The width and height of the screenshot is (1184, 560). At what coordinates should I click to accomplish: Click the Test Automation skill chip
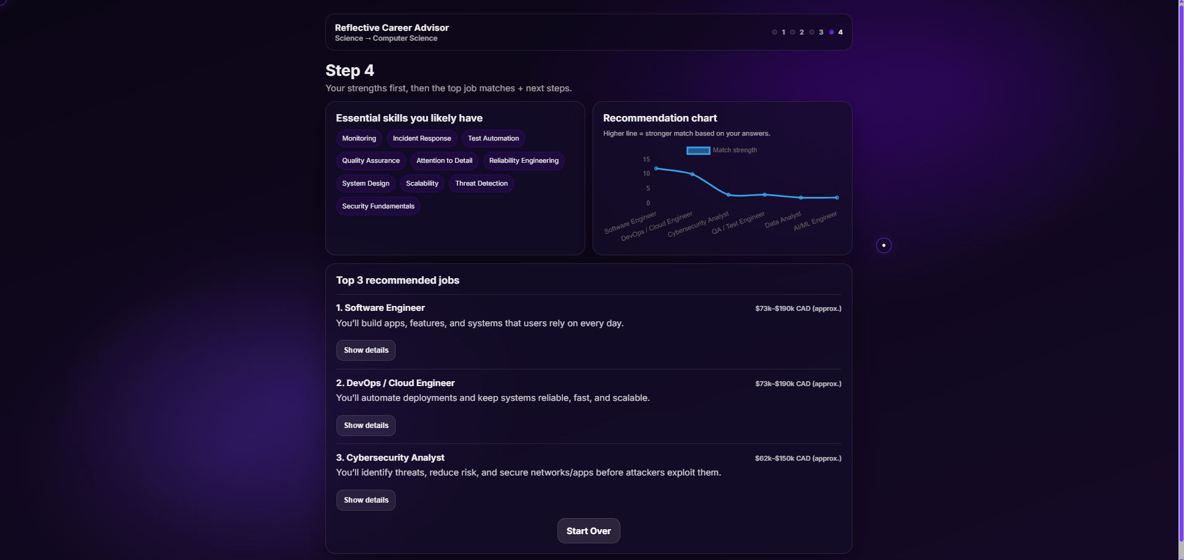tap(493, 139)
